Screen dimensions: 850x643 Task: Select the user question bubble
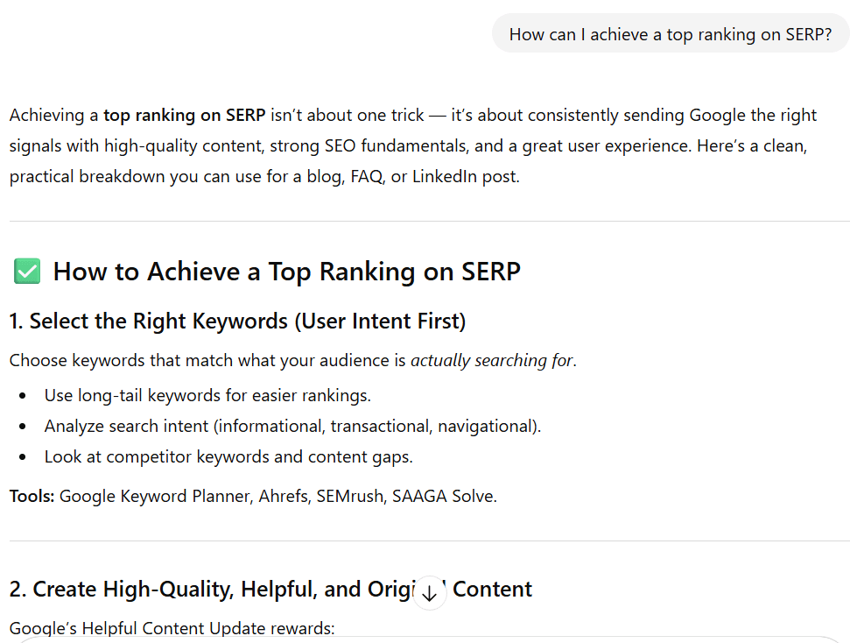[670, 33]
